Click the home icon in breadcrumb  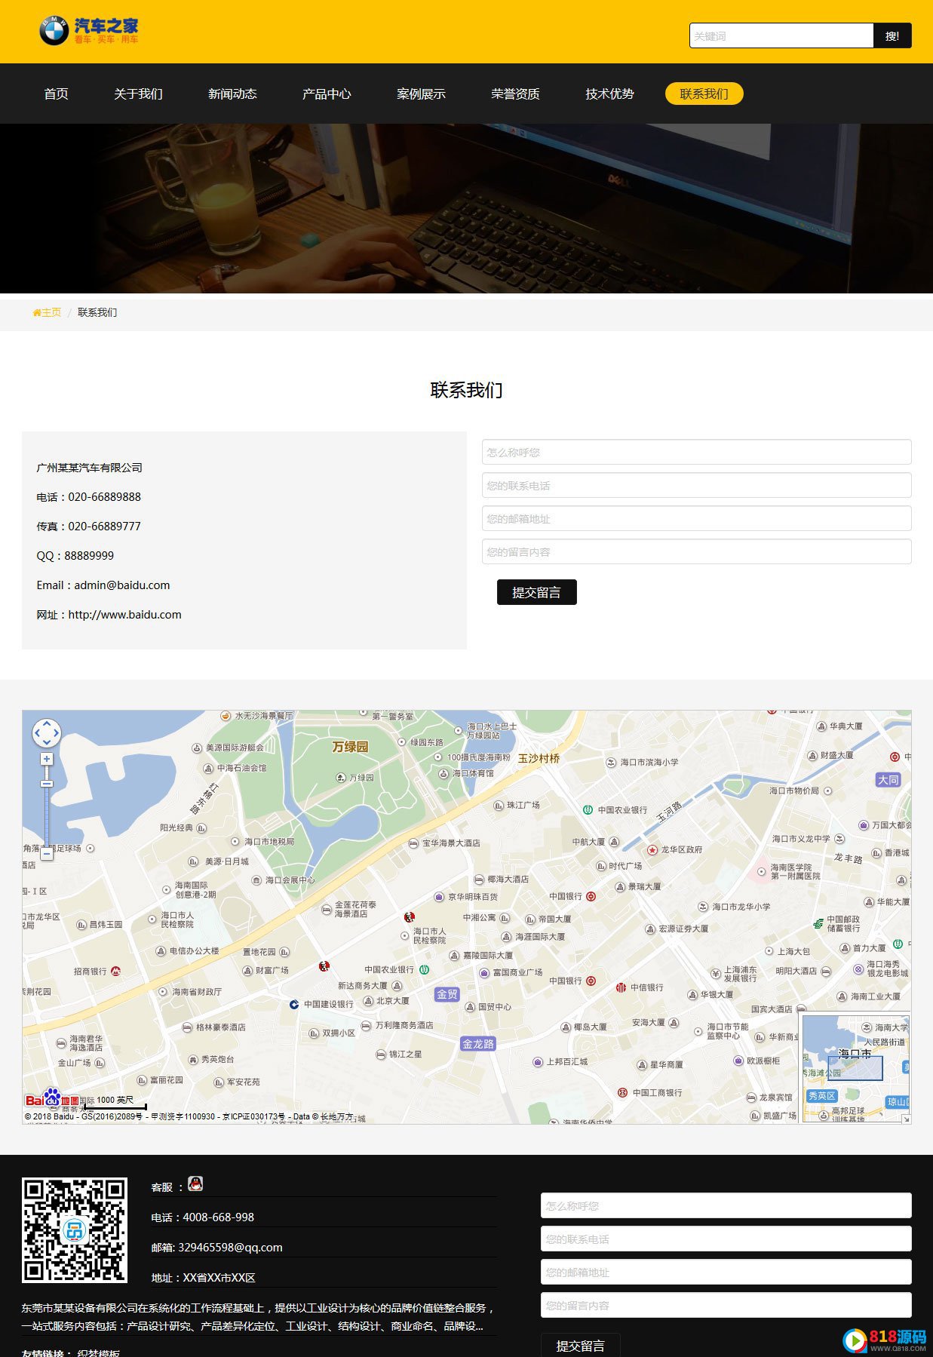tap(36, 312)
